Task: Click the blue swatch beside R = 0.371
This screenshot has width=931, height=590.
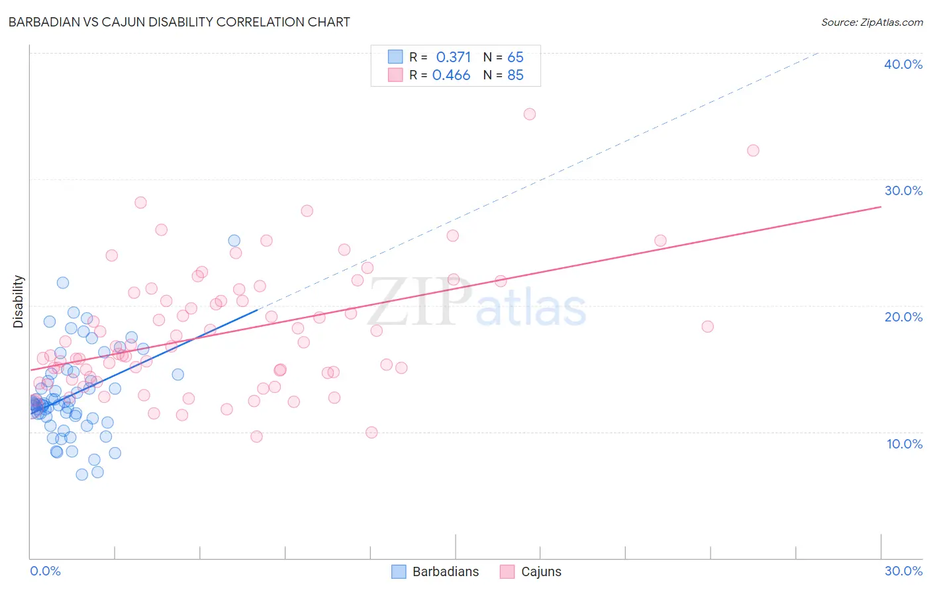Action: tap(395, 57)
